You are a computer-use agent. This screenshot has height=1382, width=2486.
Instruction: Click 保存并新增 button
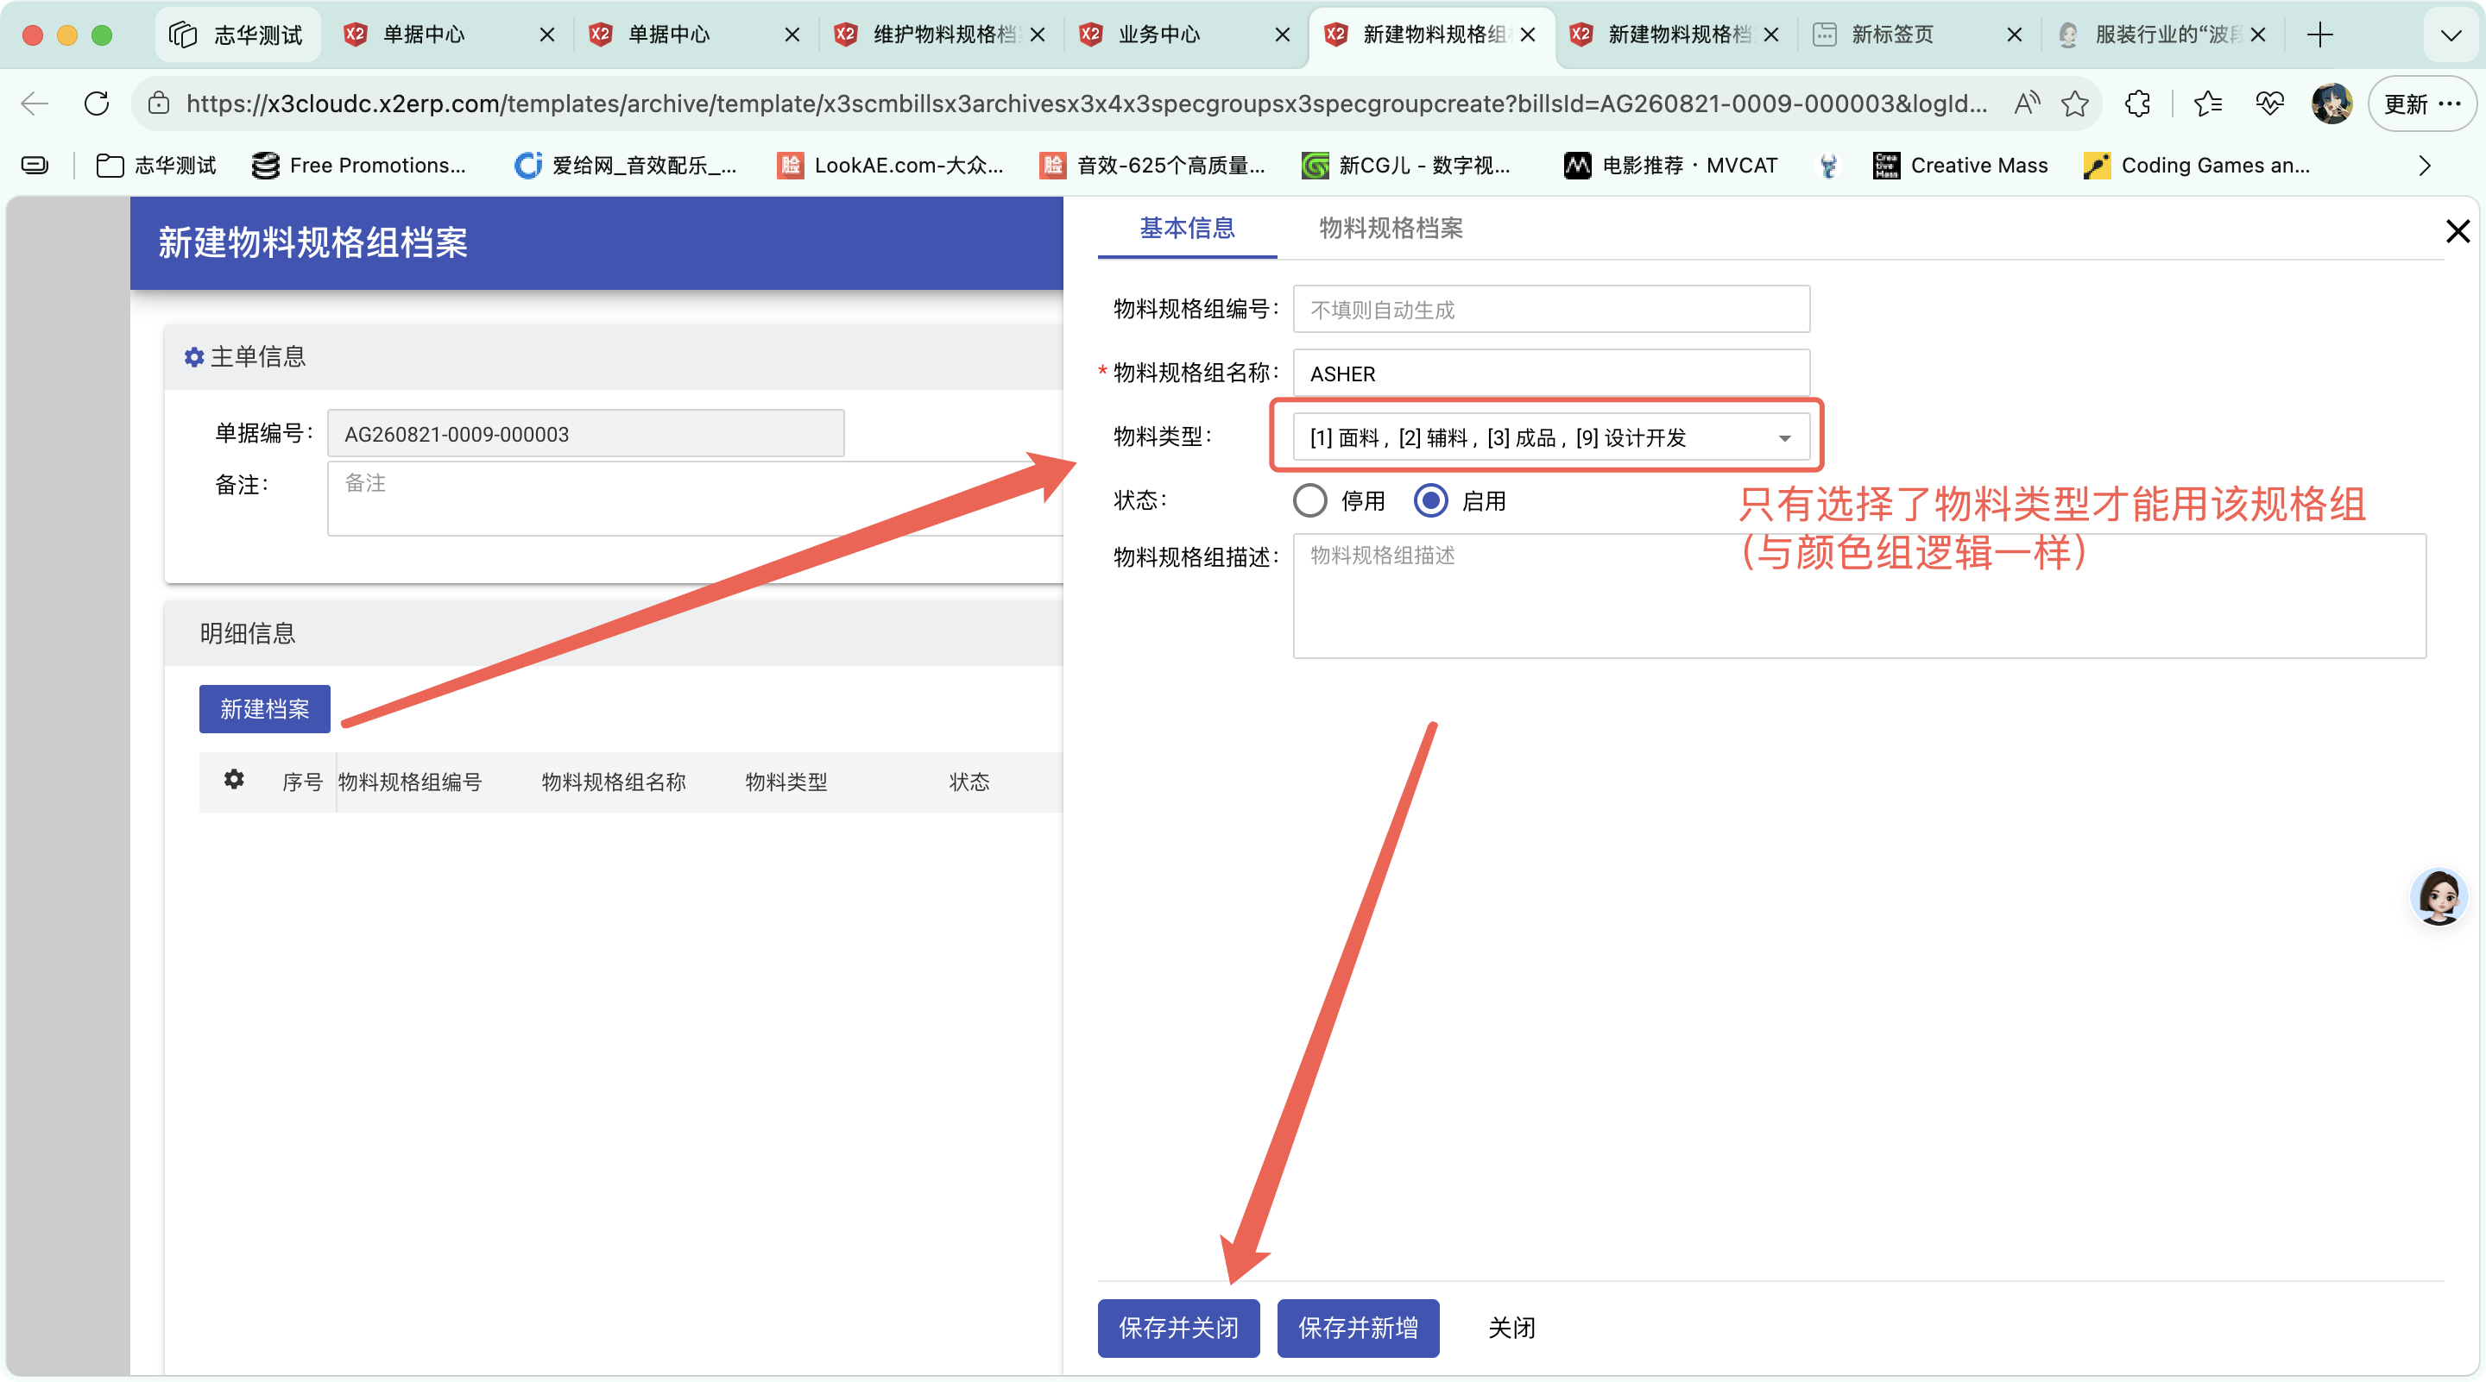pyautogui.click(x=1358, y=1328)
